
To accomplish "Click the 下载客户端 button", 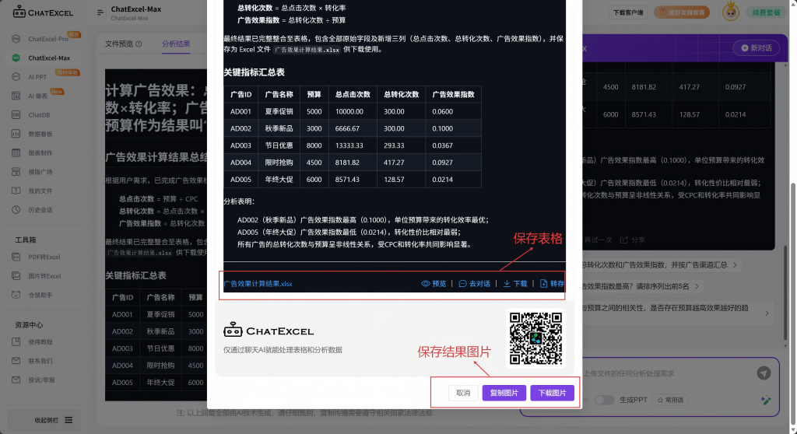I will [x=628, y=12].
